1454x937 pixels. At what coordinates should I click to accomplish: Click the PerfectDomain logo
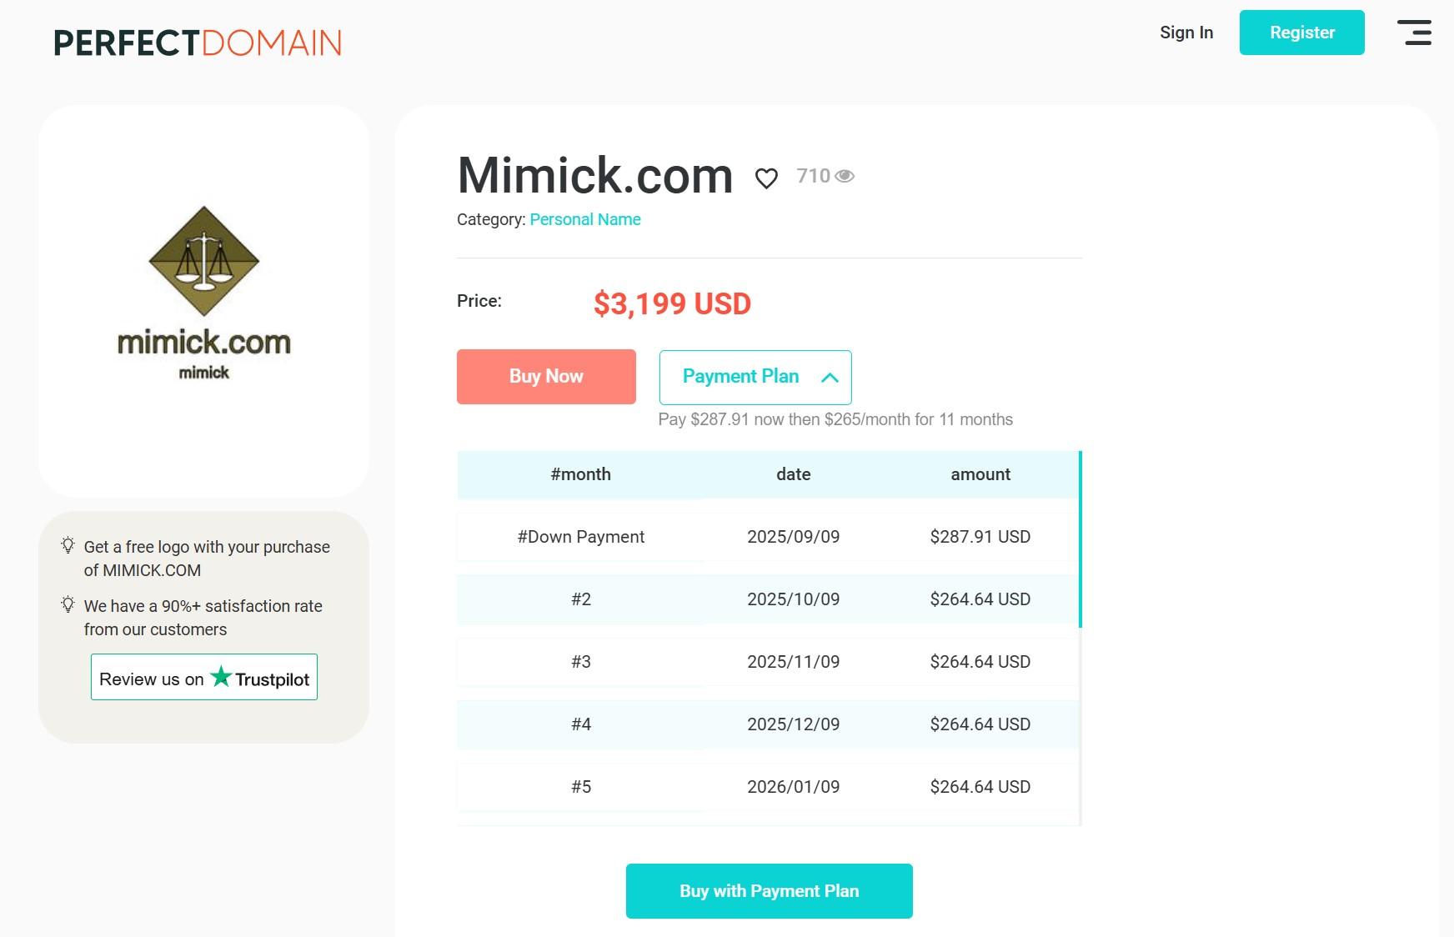pyautogui.click(x=198, y=43)
